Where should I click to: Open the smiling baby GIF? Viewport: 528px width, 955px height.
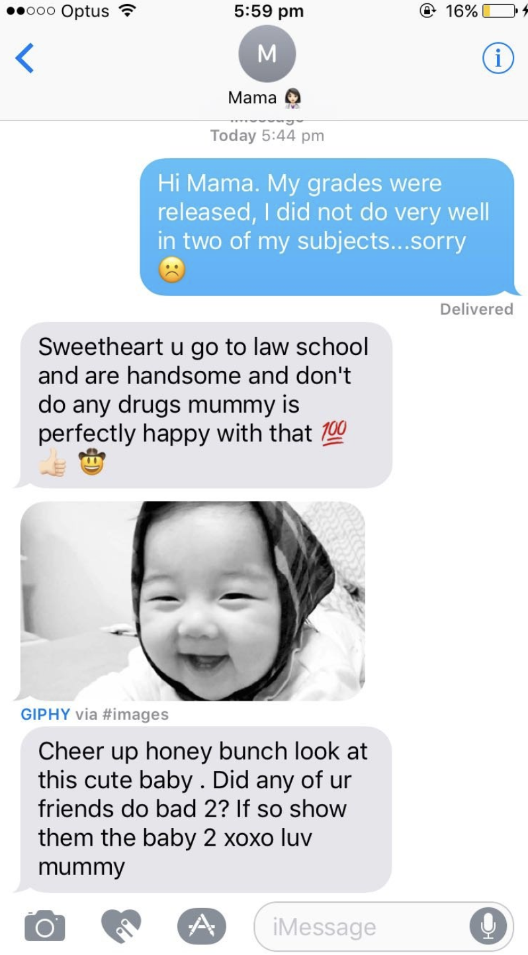[193, 601]
